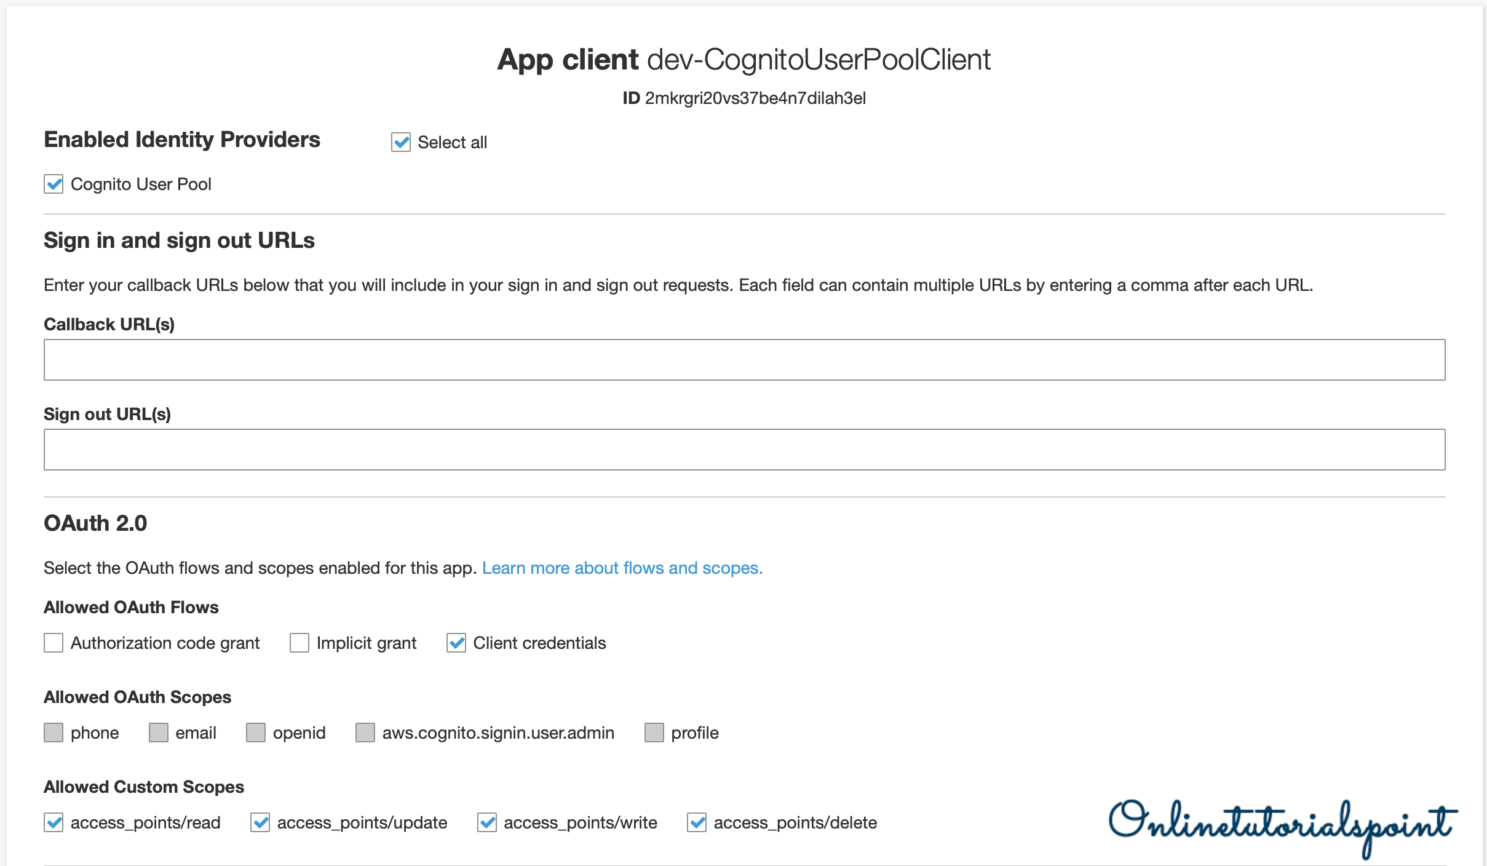The image size is (1487, 866).
Task: Toggle the profile scope checkbox
Action: click(654, 733)
